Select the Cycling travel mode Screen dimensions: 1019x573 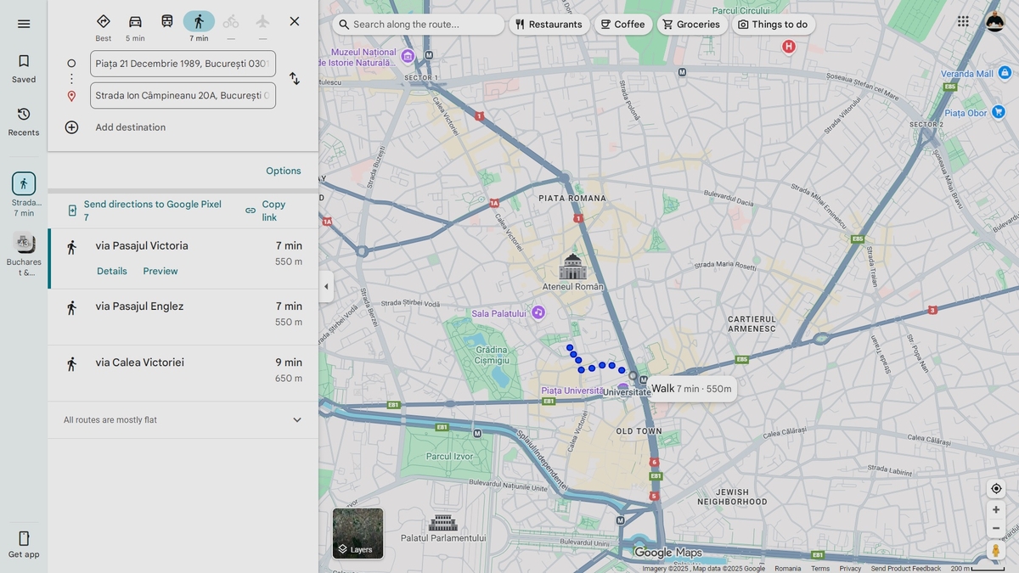231,26
